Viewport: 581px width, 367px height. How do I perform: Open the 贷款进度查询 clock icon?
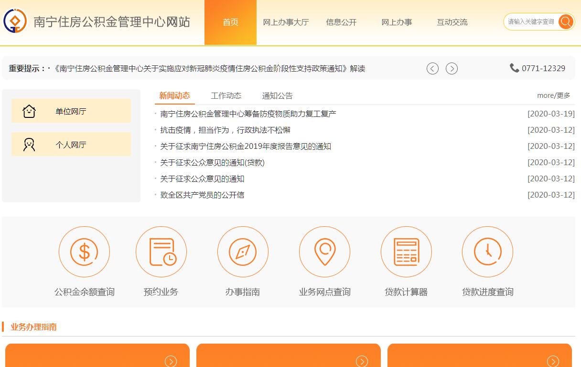(487, 252)
